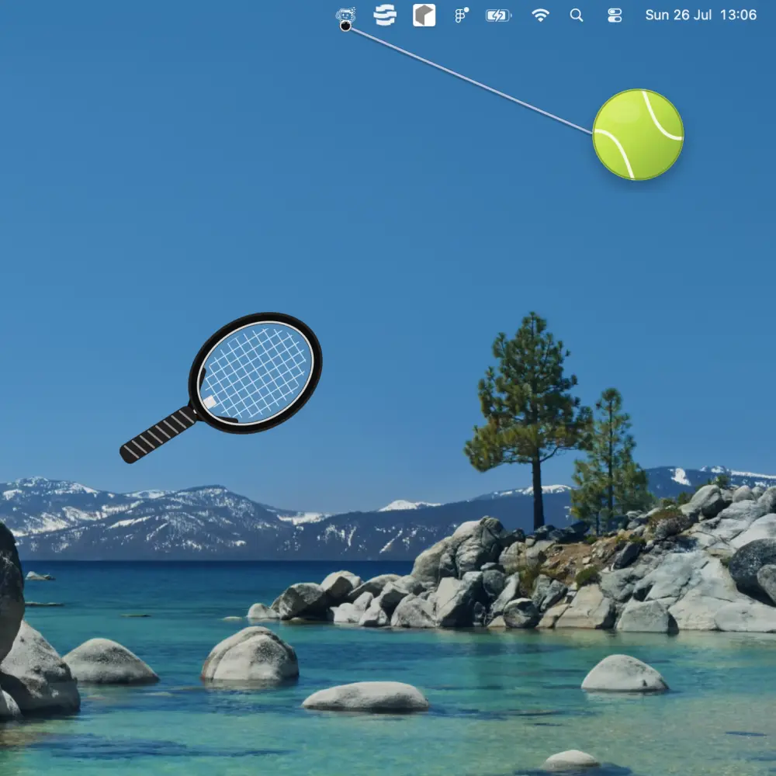
Task: Open Control Center toggles icon
Action: click(x=614, y=16)
